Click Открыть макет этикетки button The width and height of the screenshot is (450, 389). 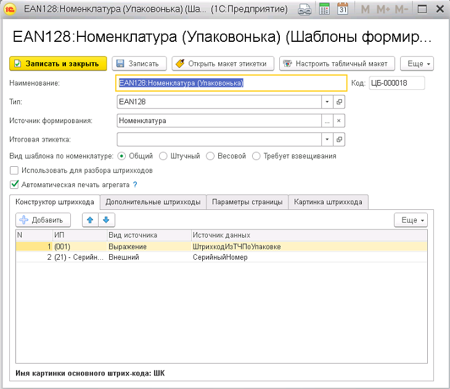[x=223, y=63]
